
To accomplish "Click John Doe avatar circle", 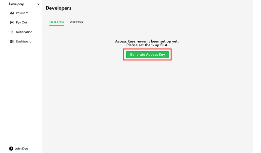I will pos(11,148).
